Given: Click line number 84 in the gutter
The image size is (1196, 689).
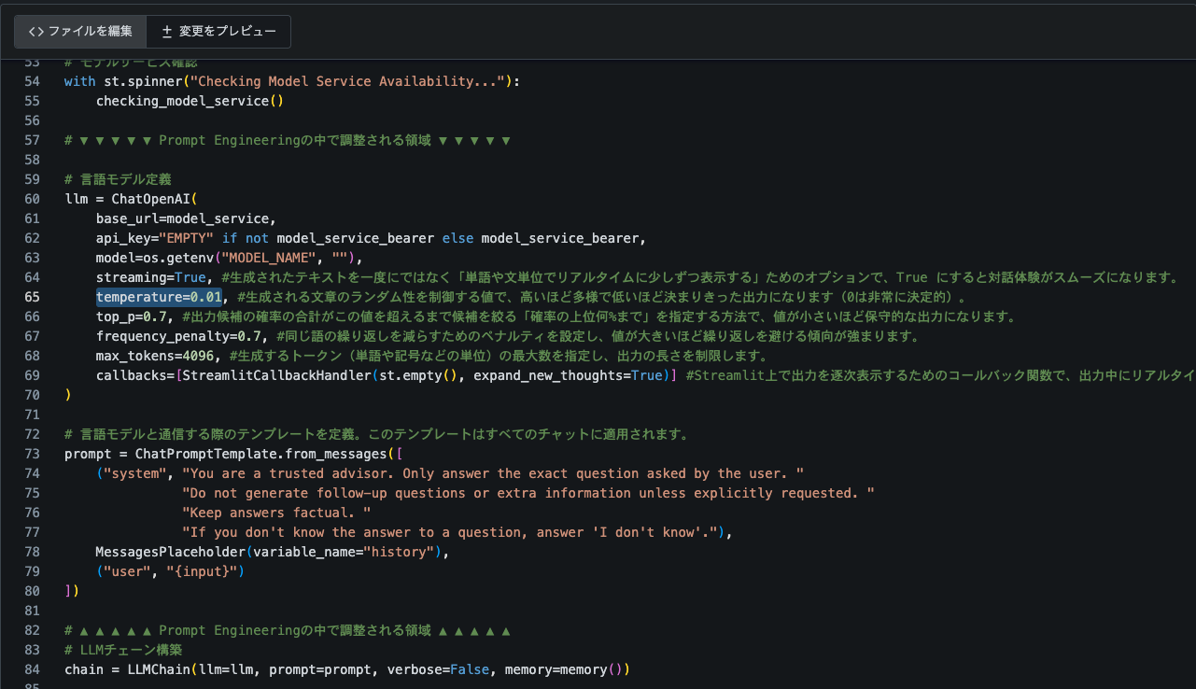Looking at the screenshot, I should [32, 669].
